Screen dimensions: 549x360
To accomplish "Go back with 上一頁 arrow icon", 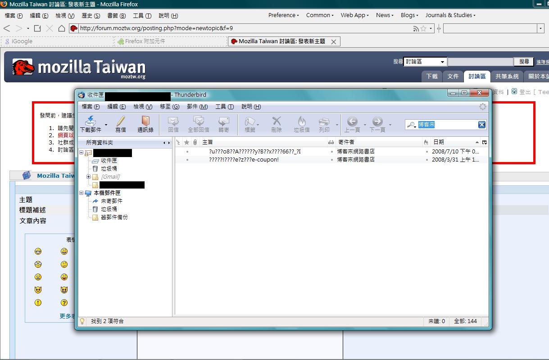I will (352, 121).
